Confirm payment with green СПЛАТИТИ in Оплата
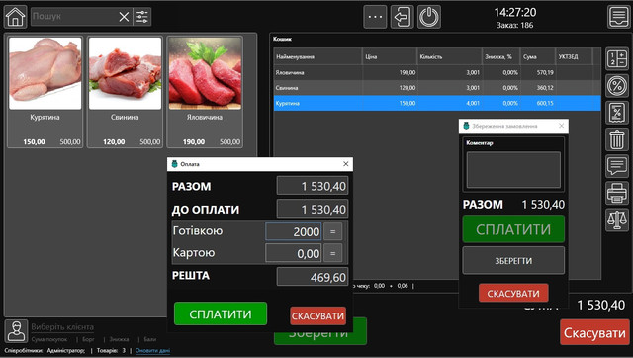The image size is (633, 358). coord(221,313)
